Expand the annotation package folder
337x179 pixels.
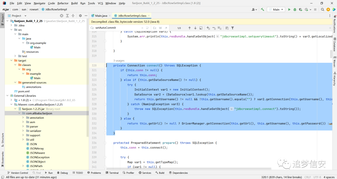pyautogui.click(x=23, y=118)
